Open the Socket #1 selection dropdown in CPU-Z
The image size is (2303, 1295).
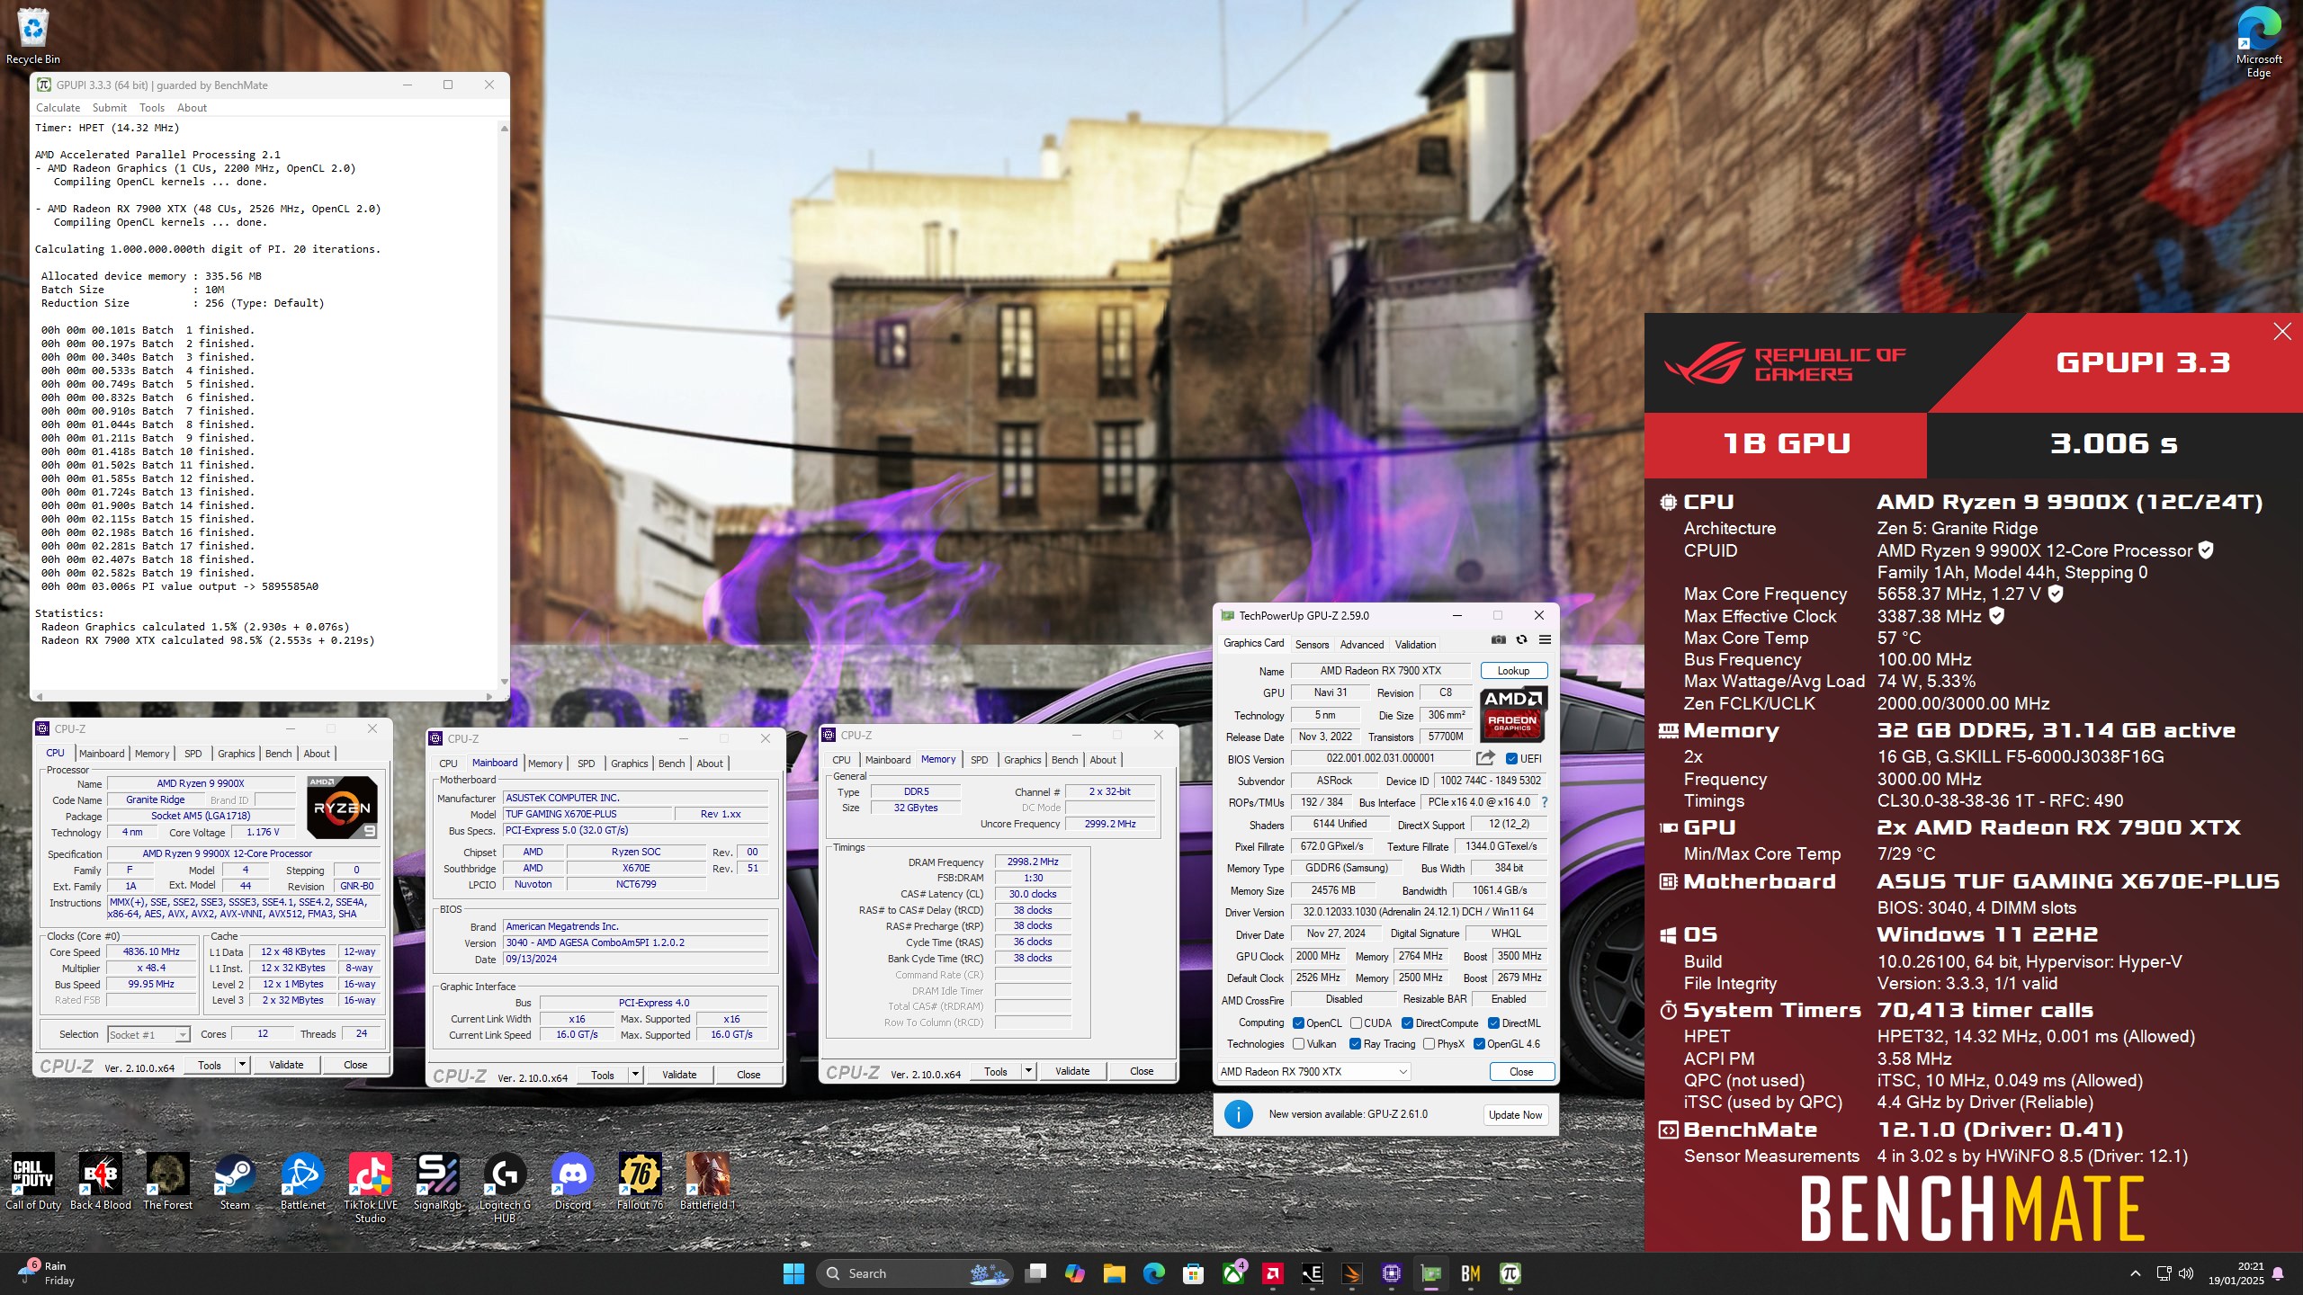point(148,1035)
